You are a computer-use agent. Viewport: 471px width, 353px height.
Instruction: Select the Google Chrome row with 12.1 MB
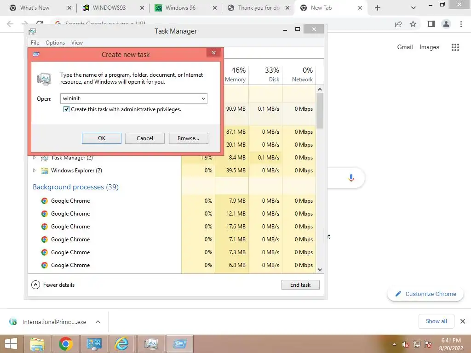tap(172, 214)
